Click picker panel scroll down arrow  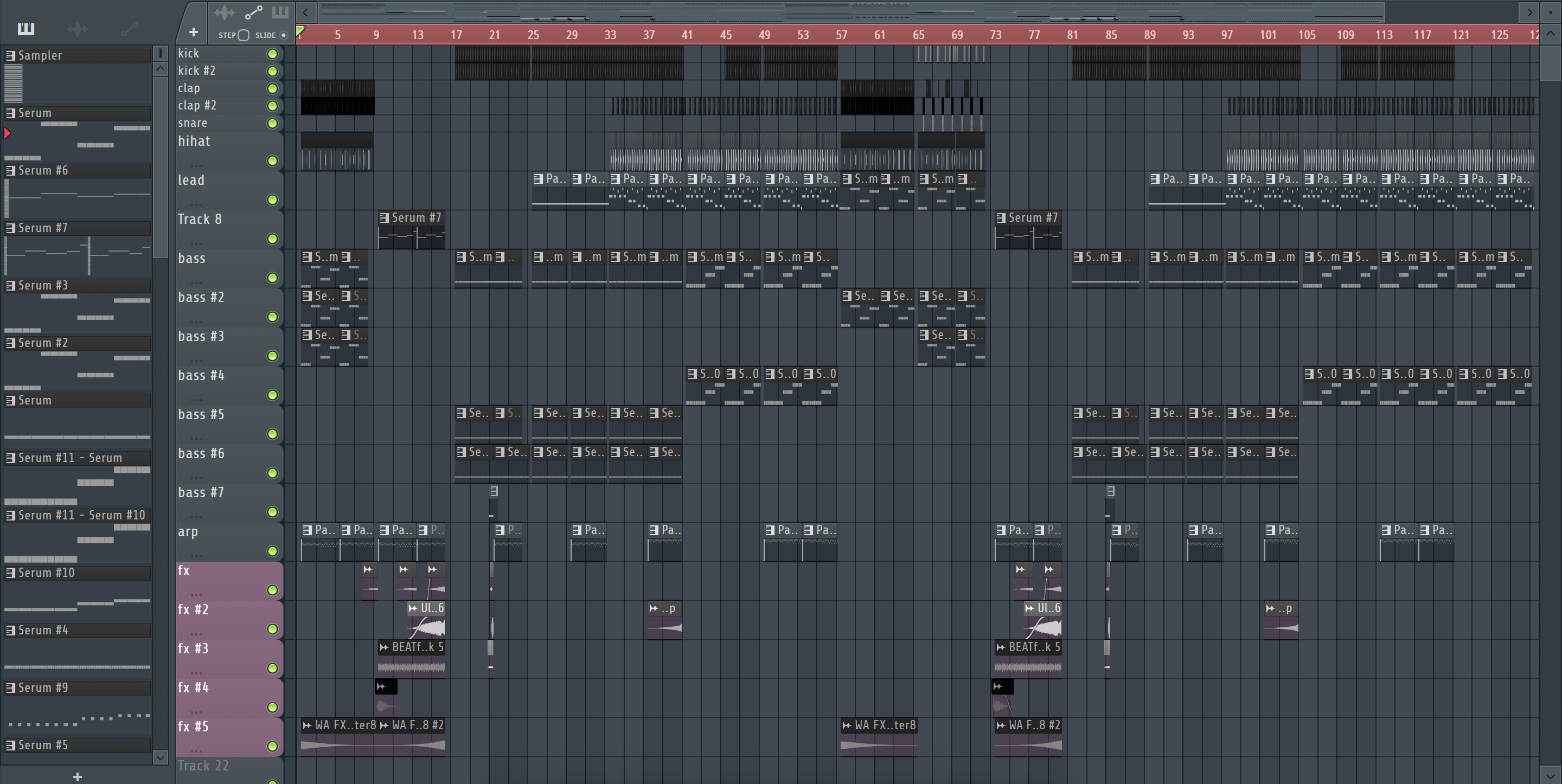[160, 757]
